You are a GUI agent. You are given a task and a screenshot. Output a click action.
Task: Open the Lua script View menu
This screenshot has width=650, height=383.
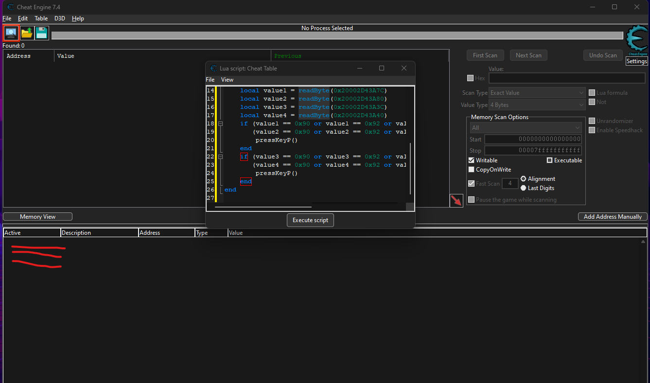pyautogui.click(x=227, y=80)
